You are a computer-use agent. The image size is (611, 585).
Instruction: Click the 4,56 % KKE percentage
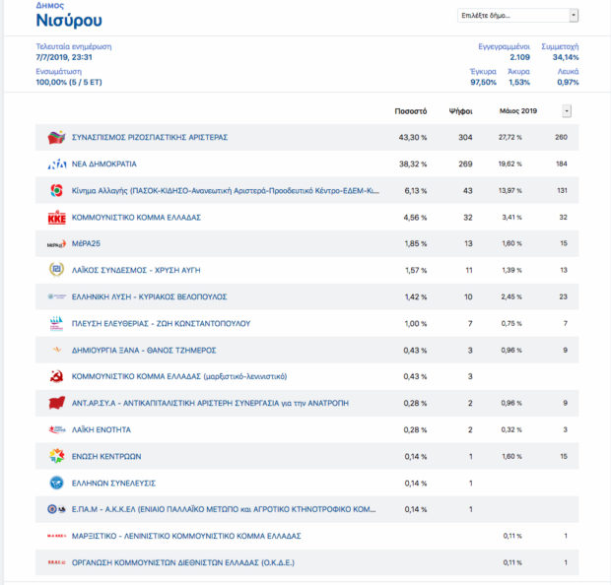point(415,218)
